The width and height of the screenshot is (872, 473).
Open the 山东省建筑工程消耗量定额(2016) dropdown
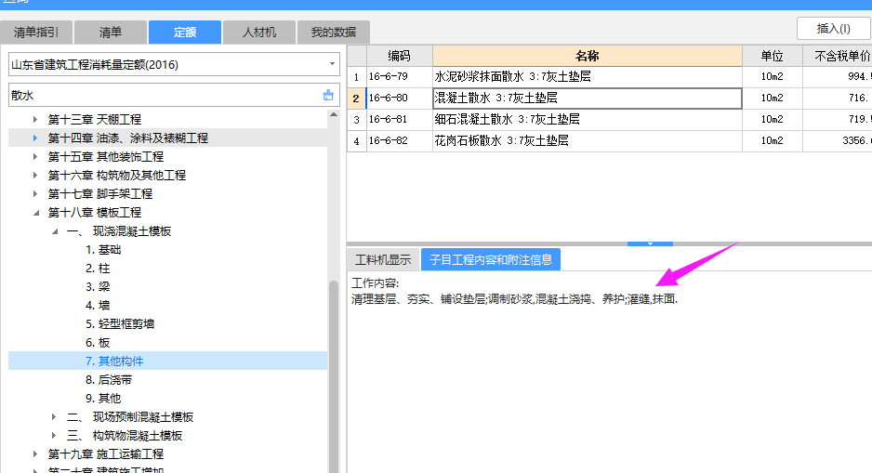point(332,64)
